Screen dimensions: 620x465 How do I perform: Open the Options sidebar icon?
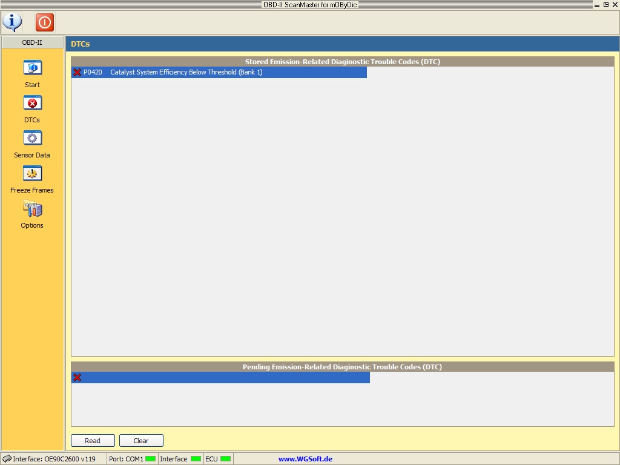[32, 209]
